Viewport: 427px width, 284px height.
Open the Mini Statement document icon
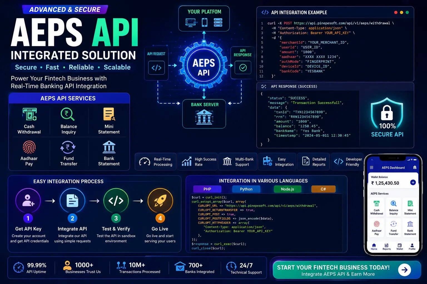[109, 114]
